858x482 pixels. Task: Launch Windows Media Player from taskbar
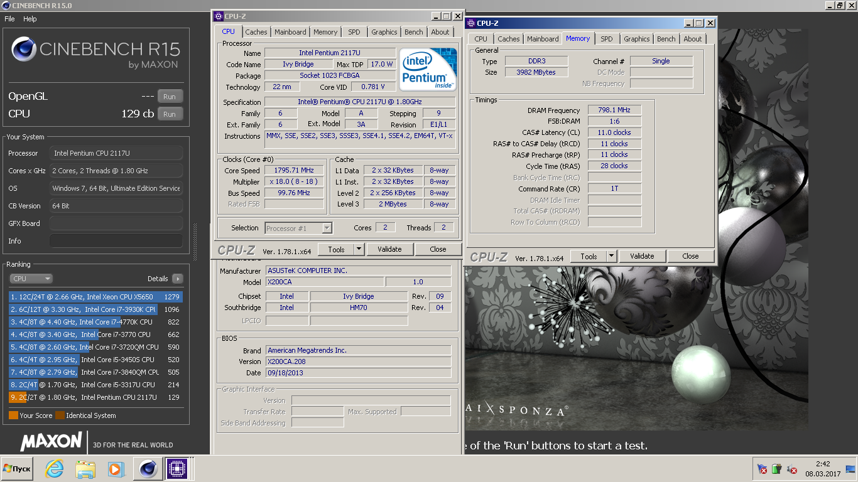point(115,469)
